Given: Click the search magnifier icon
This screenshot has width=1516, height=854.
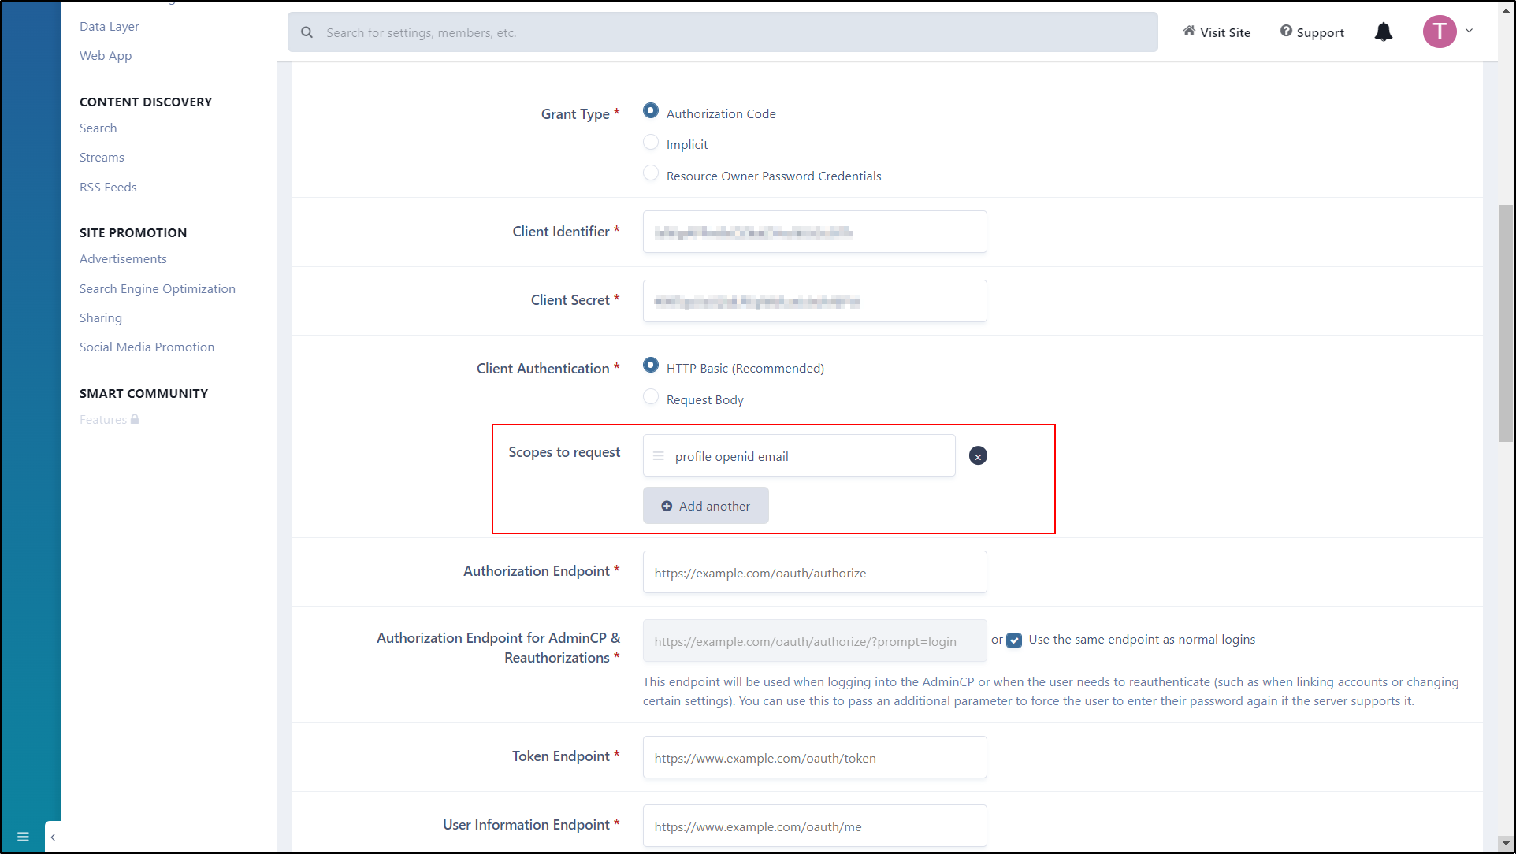Looking at the screenshot, I should point(307,32).
